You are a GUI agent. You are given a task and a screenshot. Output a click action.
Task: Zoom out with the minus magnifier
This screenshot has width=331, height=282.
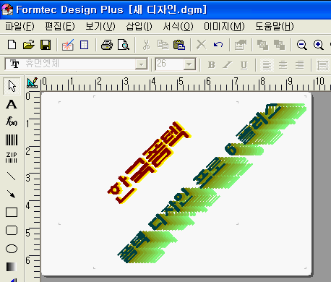[x=301, y=45]
